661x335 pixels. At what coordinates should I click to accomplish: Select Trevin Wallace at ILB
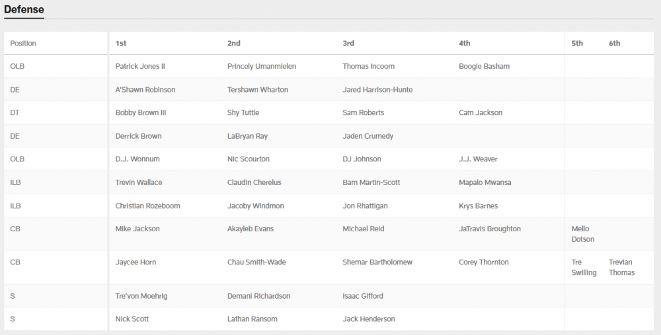[138, 182]
